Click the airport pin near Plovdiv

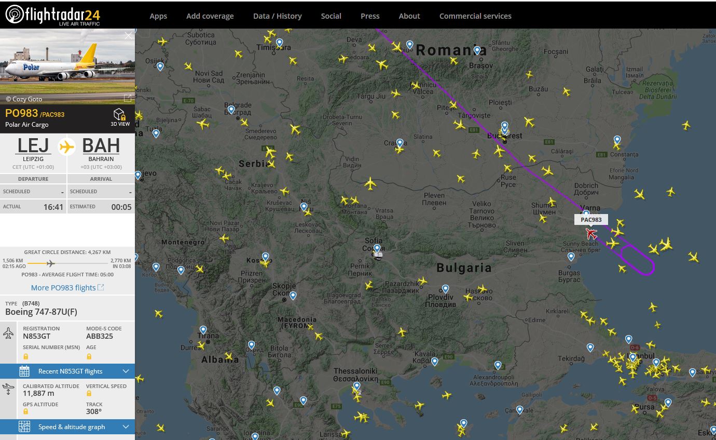(445, 289)
